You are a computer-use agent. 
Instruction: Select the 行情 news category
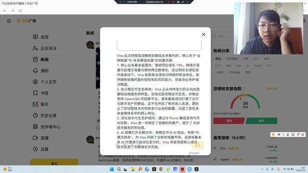(245, 59)
